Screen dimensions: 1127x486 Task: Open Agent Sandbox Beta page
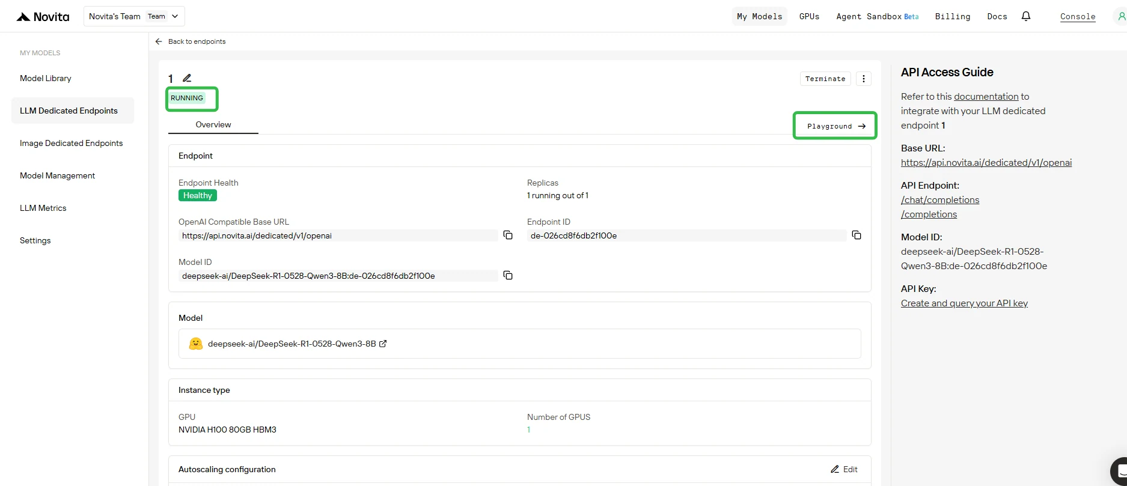[x=877, y=16]
